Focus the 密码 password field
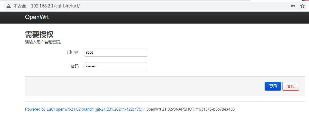The width and height of the screenshot is (309, 124). point(116,66)
